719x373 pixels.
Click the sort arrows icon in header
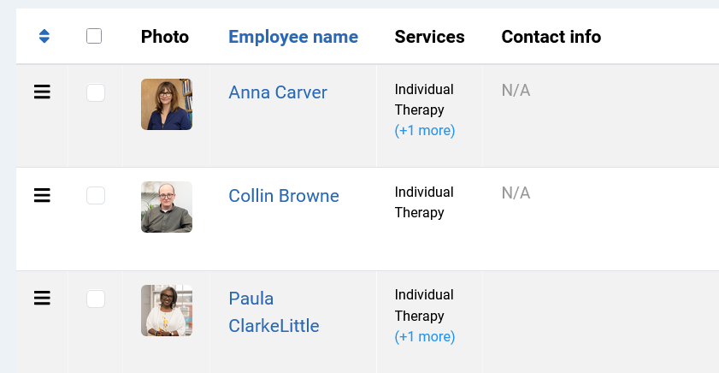(x=44, y=36)
